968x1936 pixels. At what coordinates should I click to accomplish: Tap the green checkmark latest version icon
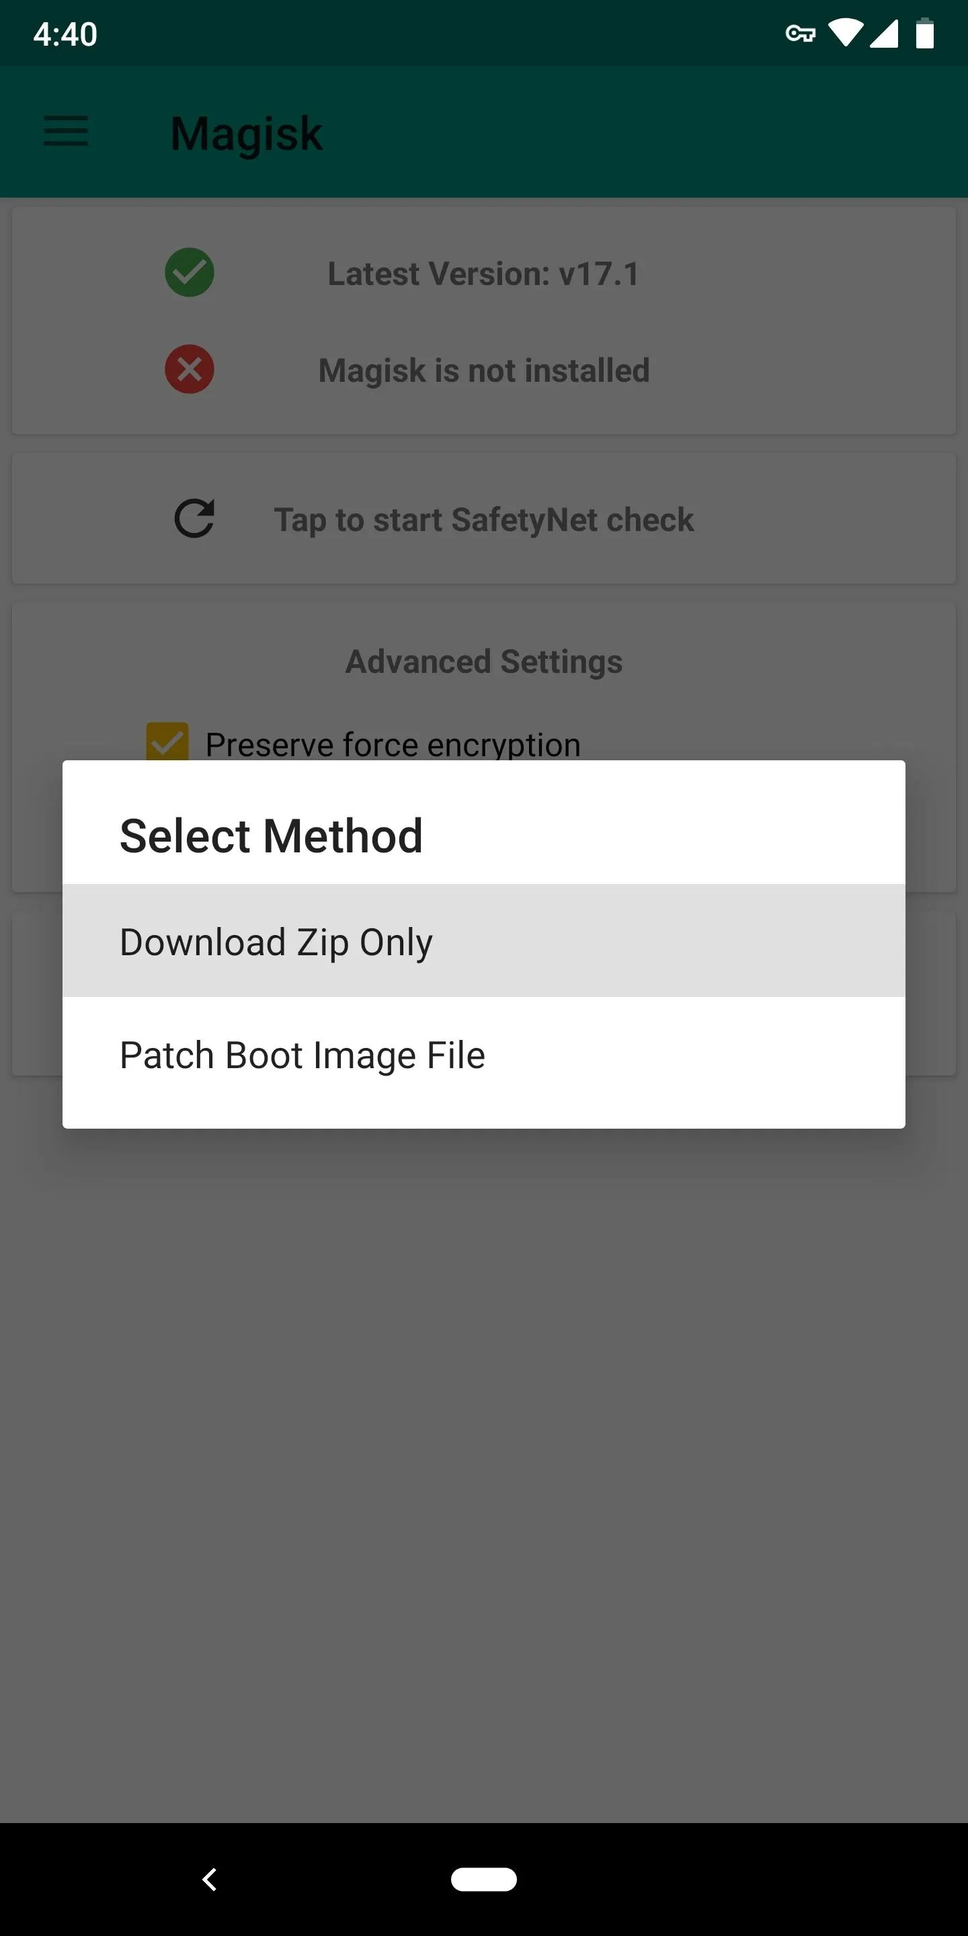click(190, 272)
